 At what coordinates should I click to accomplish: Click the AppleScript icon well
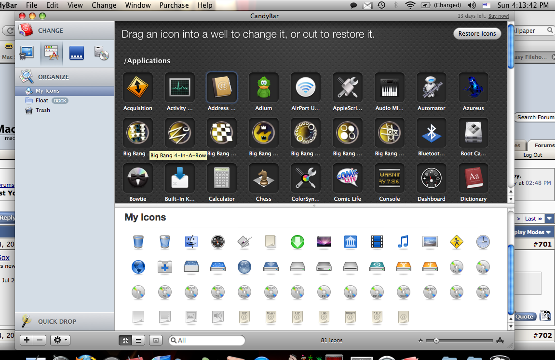(x=348, y=87)
